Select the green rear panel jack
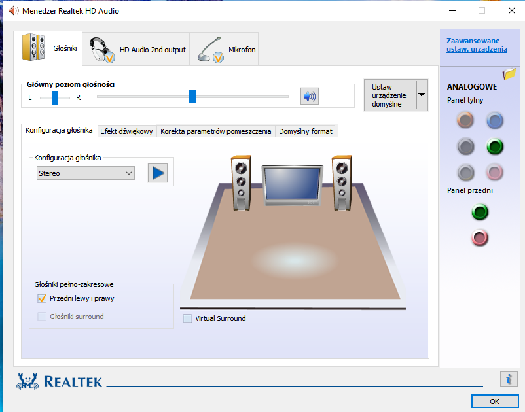This screenshot has height=412, width=525. click(495, 146)
